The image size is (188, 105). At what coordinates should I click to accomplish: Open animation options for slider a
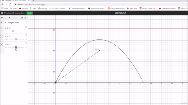(1, 31)
